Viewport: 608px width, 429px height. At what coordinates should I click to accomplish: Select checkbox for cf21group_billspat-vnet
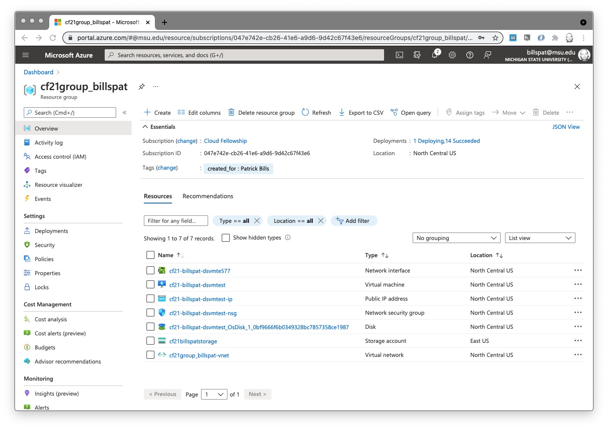click(150, 355)
